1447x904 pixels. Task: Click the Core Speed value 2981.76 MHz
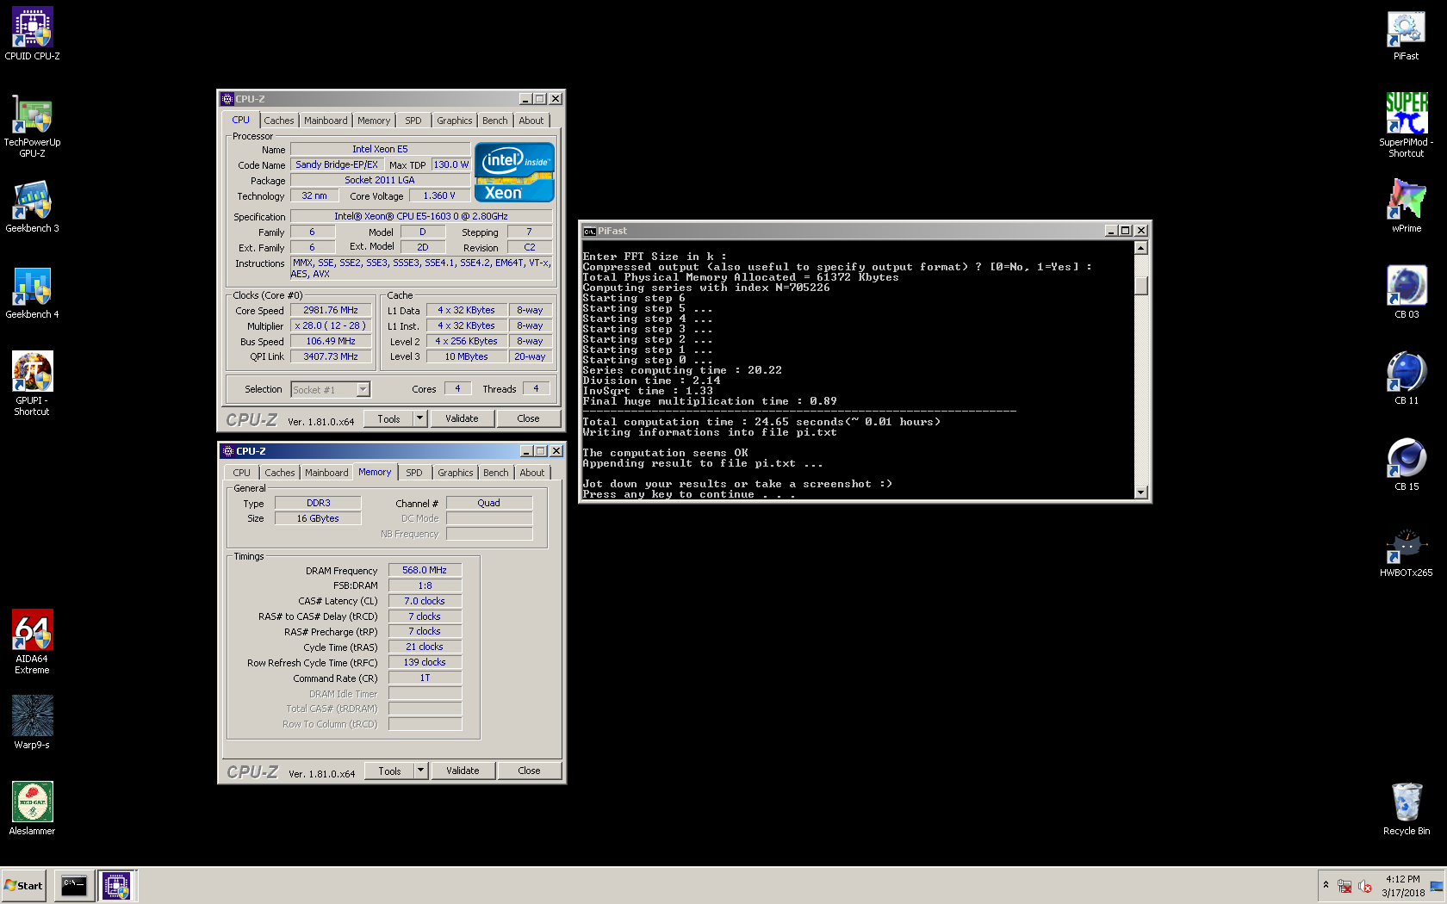tap(331, 311)
